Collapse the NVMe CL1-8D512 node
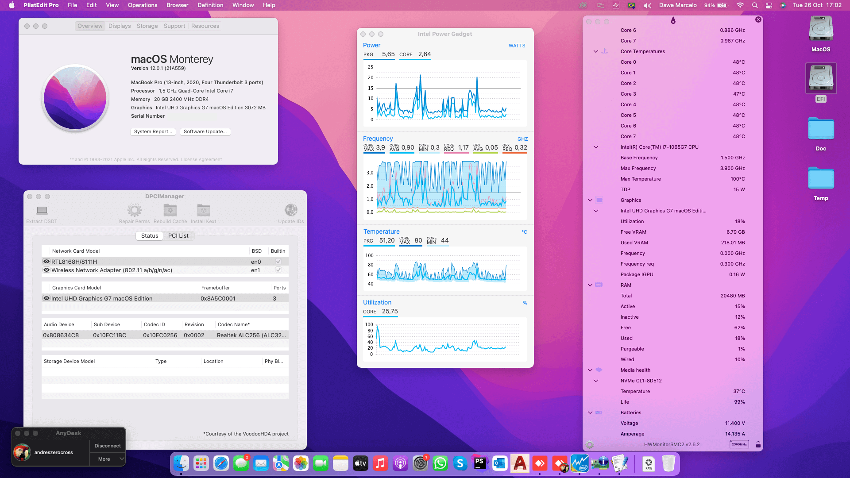Viewport: 850px width, 478px height. point(596,381)
